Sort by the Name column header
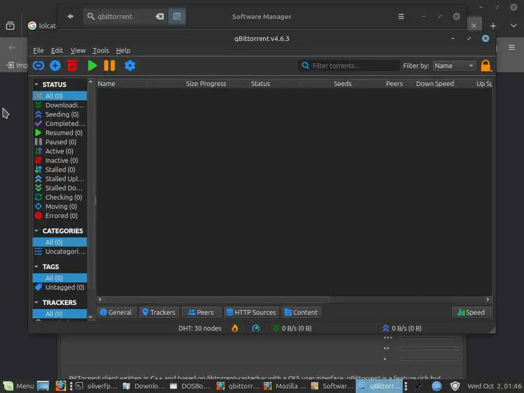Viewport: 524px width, 393px height. coord(122,84)
